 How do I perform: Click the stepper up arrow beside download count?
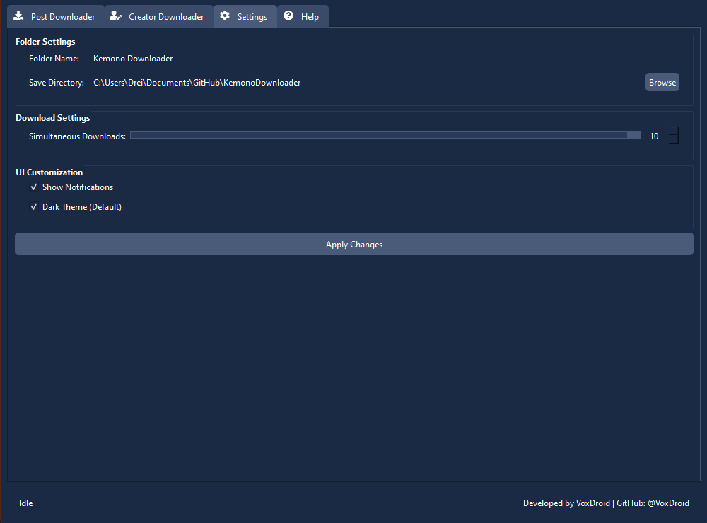[673, 131]
